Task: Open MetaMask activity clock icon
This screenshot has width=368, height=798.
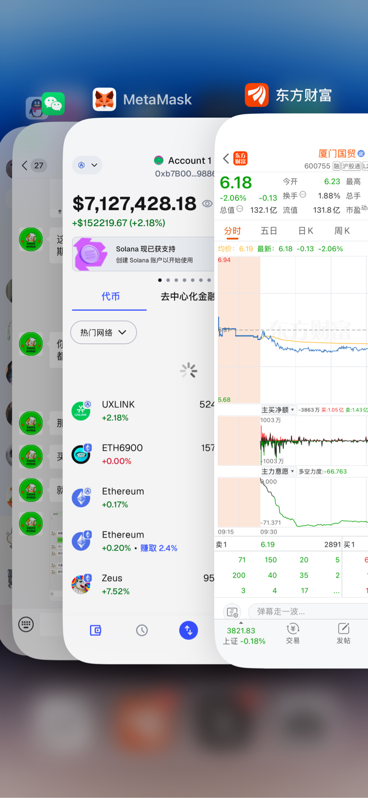Action: coord(142,630)
